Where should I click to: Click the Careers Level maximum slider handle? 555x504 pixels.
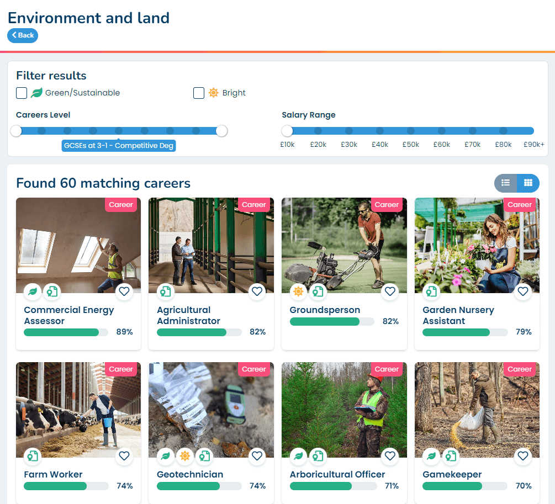pos(221,131)
